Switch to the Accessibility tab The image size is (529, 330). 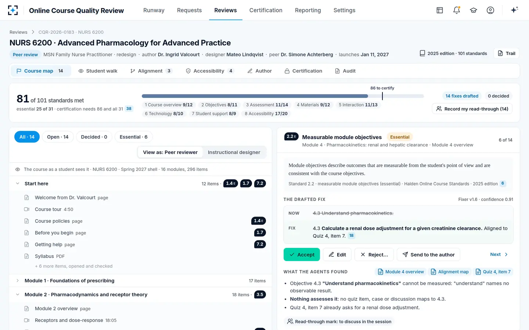coord(209,71)
